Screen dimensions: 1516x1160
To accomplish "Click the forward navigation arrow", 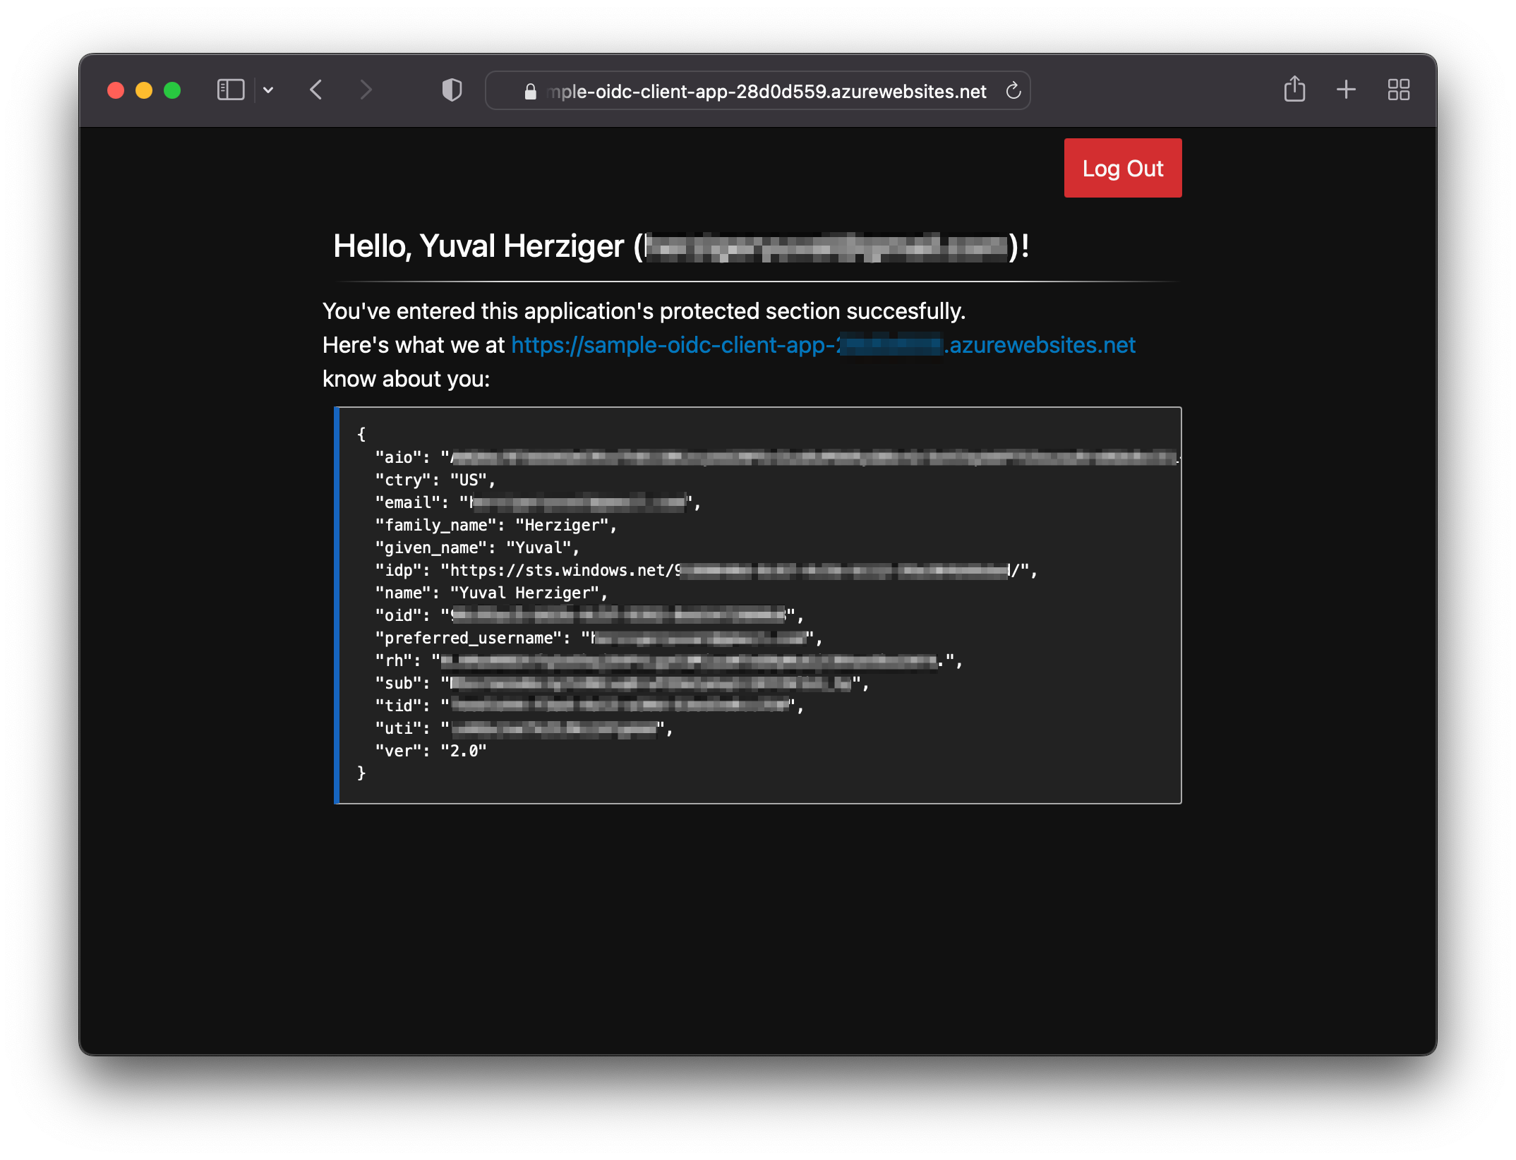I will 365,90.
